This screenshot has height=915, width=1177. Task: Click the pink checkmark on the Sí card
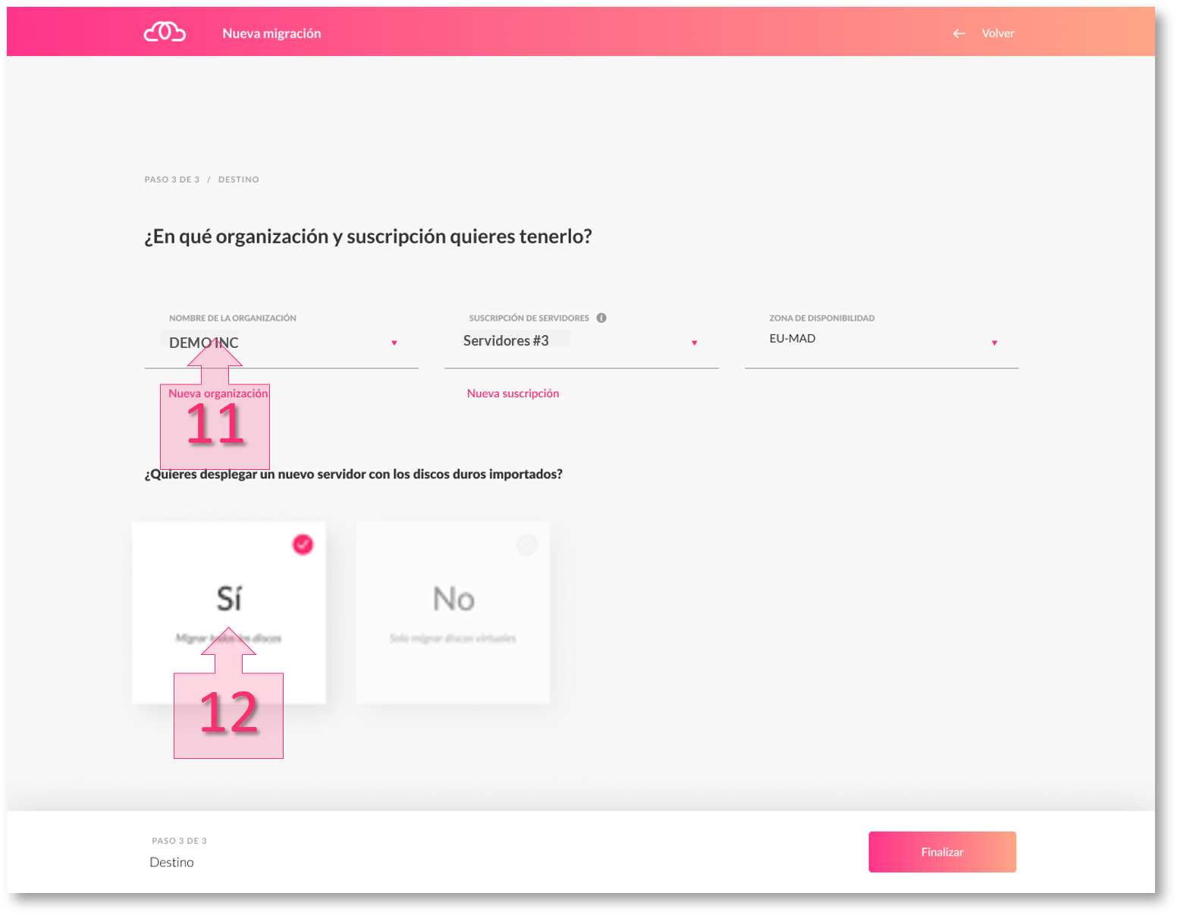303,544
